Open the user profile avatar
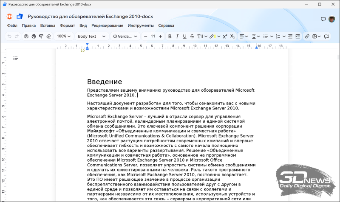 pyautogui.click(x=332, y=19)
